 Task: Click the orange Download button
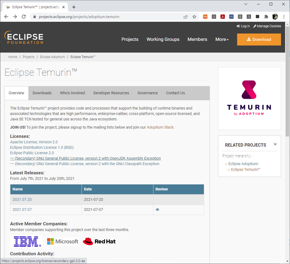(x=259, y=40)
